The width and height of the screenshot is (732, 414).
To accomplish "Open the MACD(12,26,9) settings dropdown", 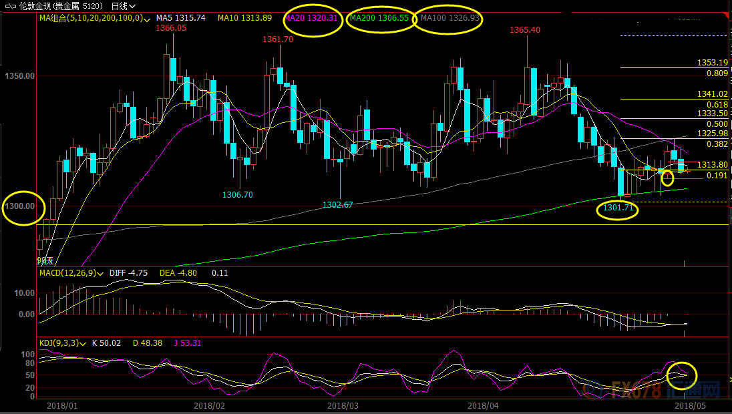I will coord(101,273).
